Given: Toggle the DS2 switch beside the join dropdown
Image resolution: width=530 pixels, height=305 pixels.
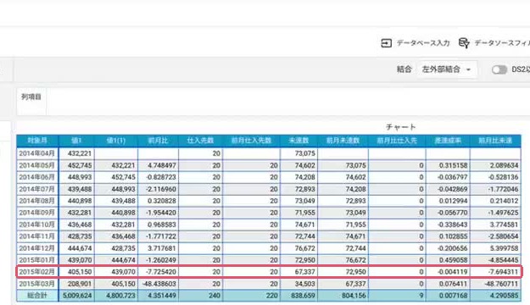Looking at the screenshot, I should pyautogui.click(x=499, y=69).
